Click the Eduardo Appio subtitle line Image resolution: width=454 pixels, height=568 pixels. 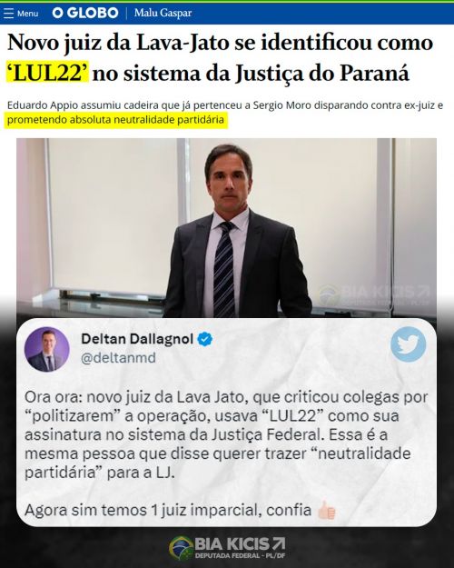[x=225, y=105]
